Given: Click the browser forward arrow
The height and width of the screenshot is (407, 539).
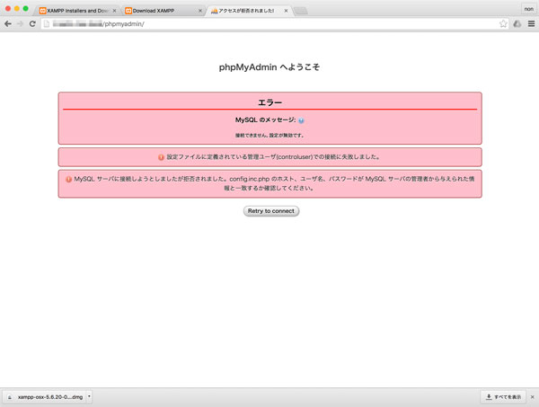Looking at the screenshot, I should pos(21,23).
